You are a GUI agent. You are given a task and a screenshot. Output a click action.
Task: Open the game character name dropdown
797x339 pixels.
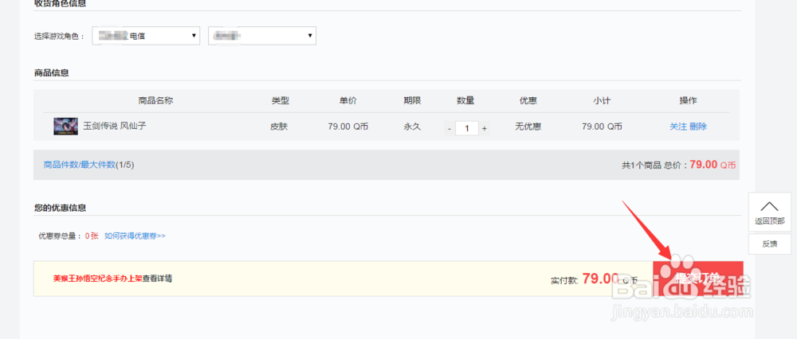[262, 36]
